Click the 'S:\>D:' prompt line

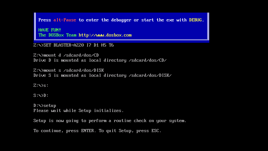41,95
